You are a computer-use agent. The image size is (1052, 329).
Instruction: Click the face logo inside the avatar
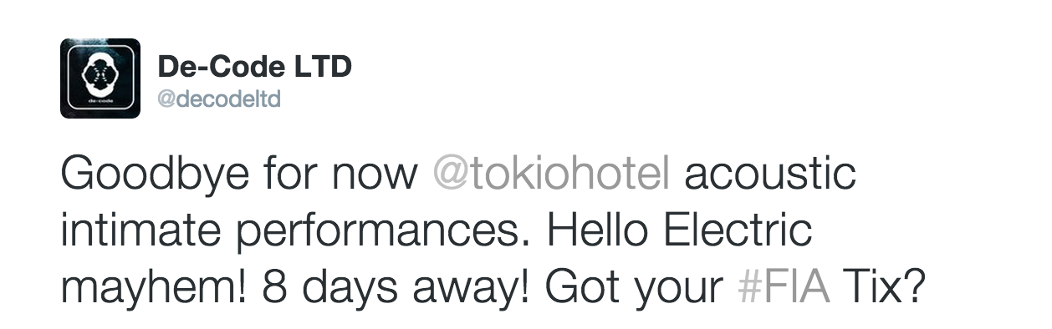[100, 73]
